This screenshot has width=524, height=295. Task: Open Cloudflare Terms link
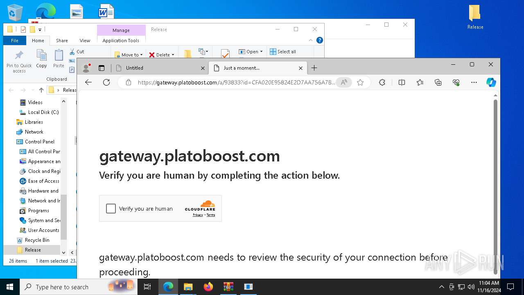click(x=211, y=215)
